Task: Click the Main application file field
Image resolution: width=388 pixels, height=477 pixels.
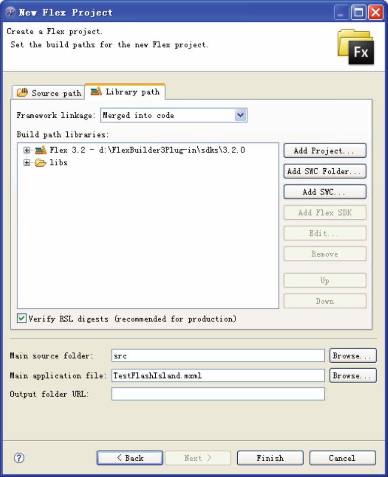Action: click(x=218, y=376)
